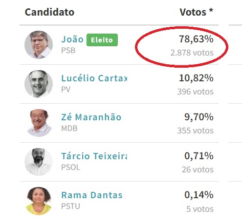Open Lucélio Cartaxo's candidate photo
Viewport: 242px width, 224px height.
(39, 84)
